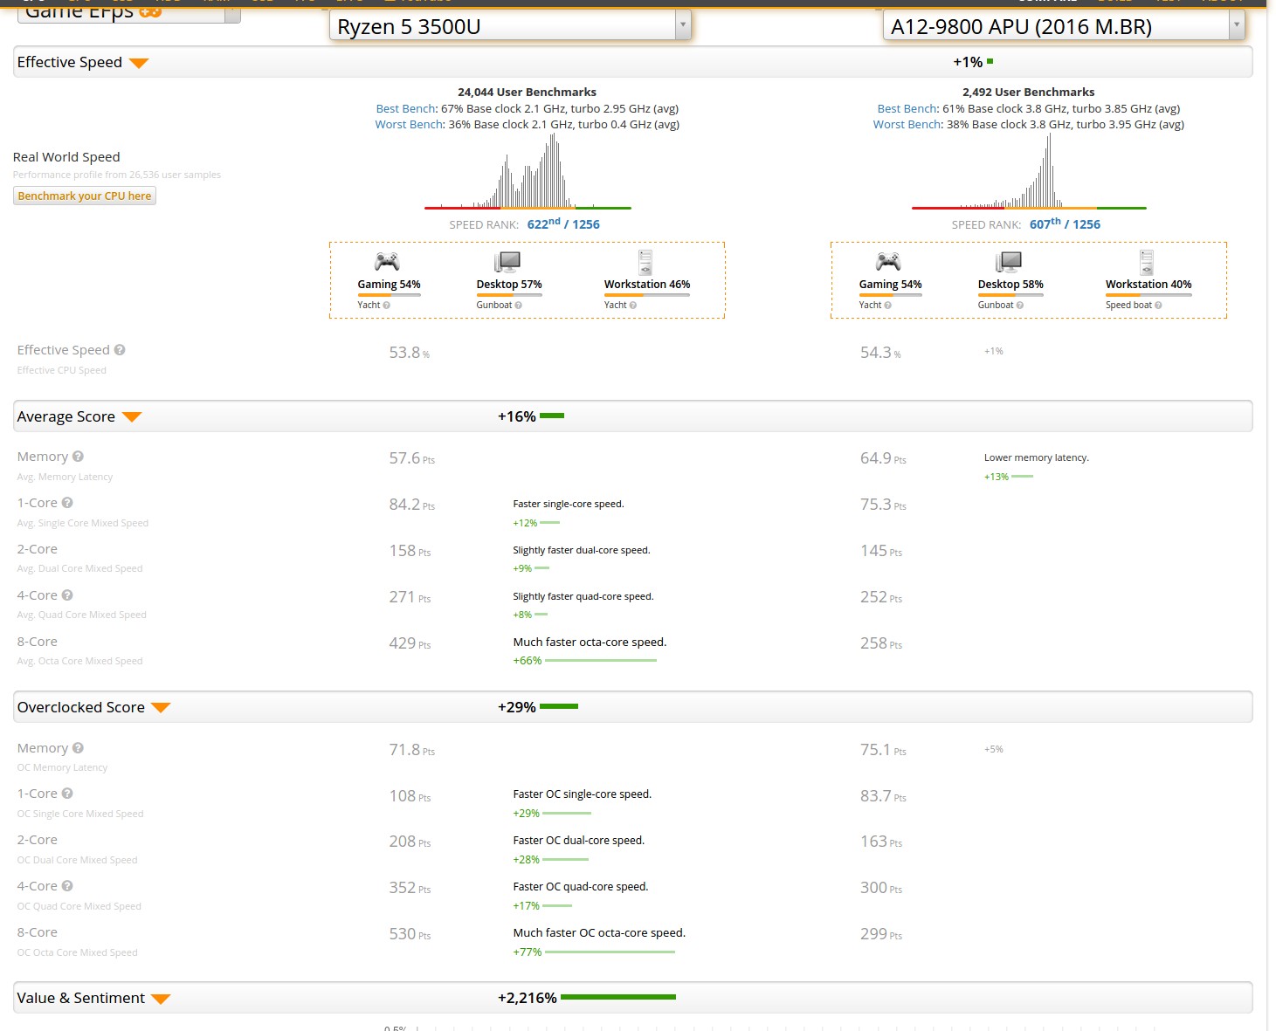Click the 607th / 1256 speed rank link

coord(1065,223)
